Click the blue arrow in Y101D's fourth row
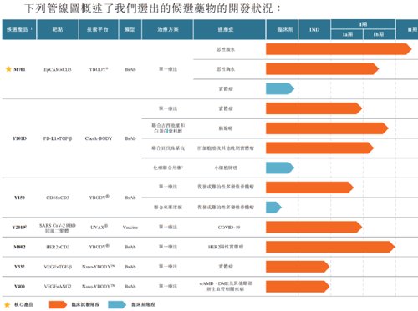The width and height of the screenshot is (418, 311). (x=280, y=168)
